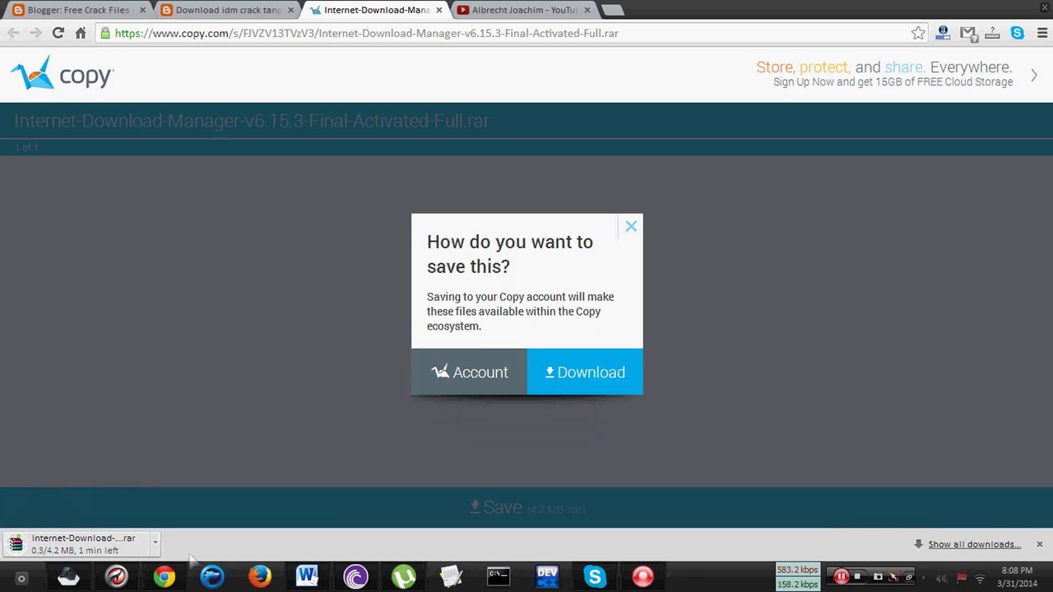Close the save dialog with the X
Viewport: 1053px width, 592px height.
pos(631,226)
